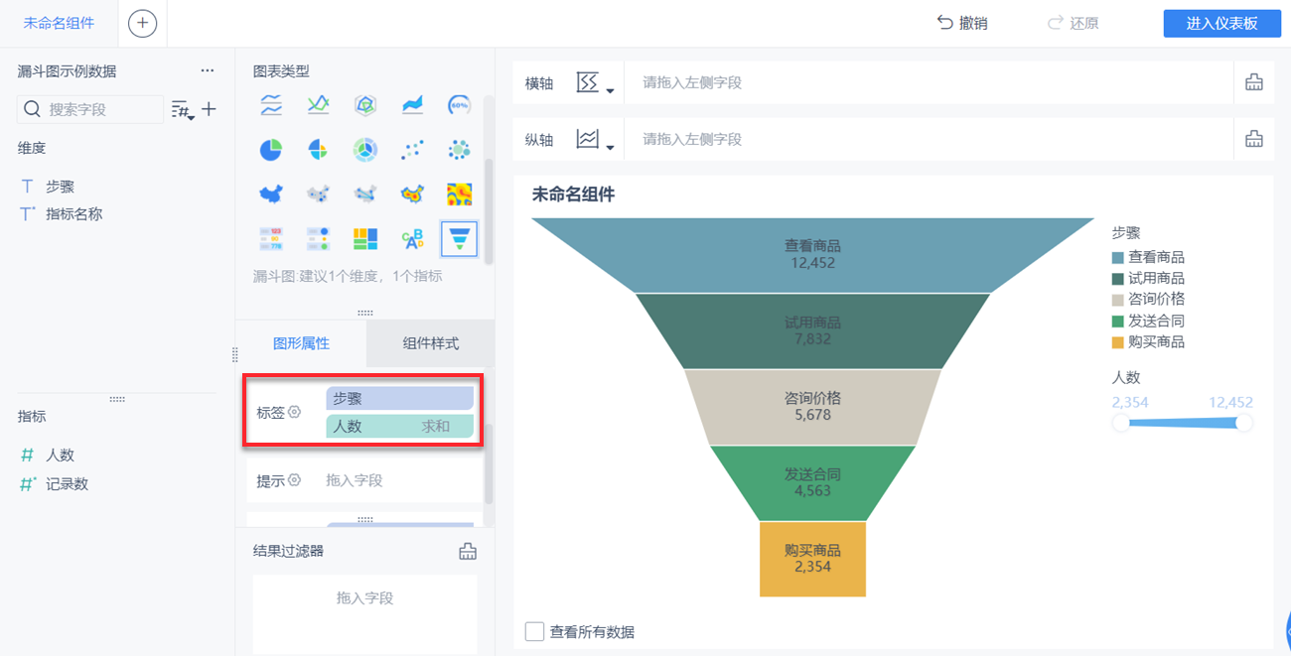Click the 步骤 field pill in labels
Screen dimensions: 1291x656
click(399, 398)
